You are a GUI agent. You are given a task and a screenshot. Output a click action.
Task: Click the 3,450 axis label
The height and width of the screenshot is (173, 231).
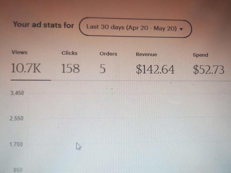(17, 93)
